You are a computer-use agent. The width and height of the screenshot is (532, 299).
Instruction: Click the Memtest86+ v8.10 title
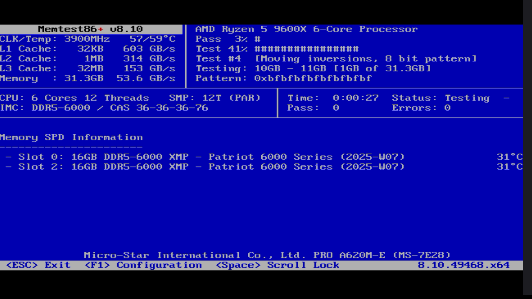(90, 29)
